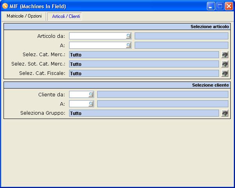This screenshot has height=188, width=235.
Task: Click the MIF application icon in title bar
Action: pos(5,6)
